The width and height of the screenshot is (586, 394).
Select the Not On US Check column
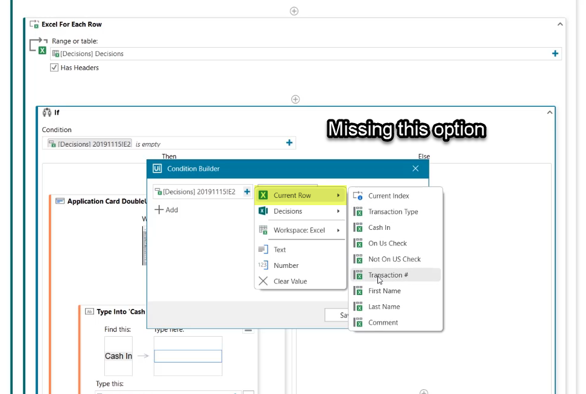395,259
